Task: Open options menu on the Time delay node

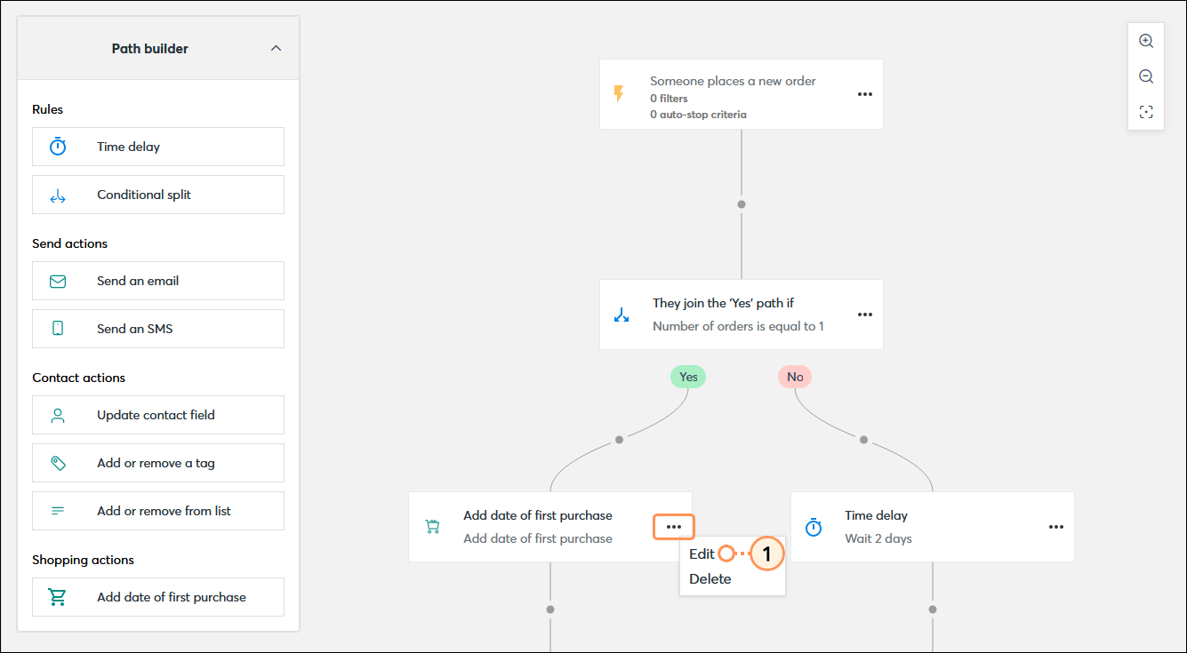Action: 1055,526
